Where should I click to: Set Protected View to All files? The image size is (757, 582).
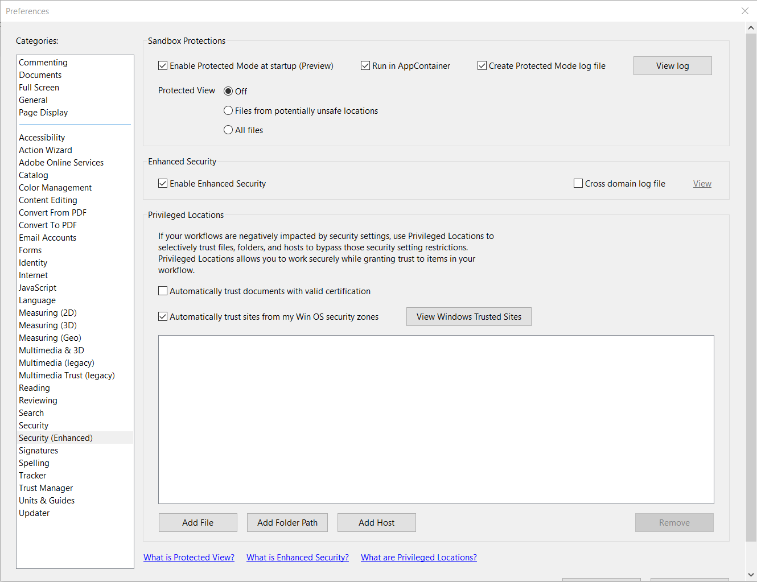(x=228, y=130)
